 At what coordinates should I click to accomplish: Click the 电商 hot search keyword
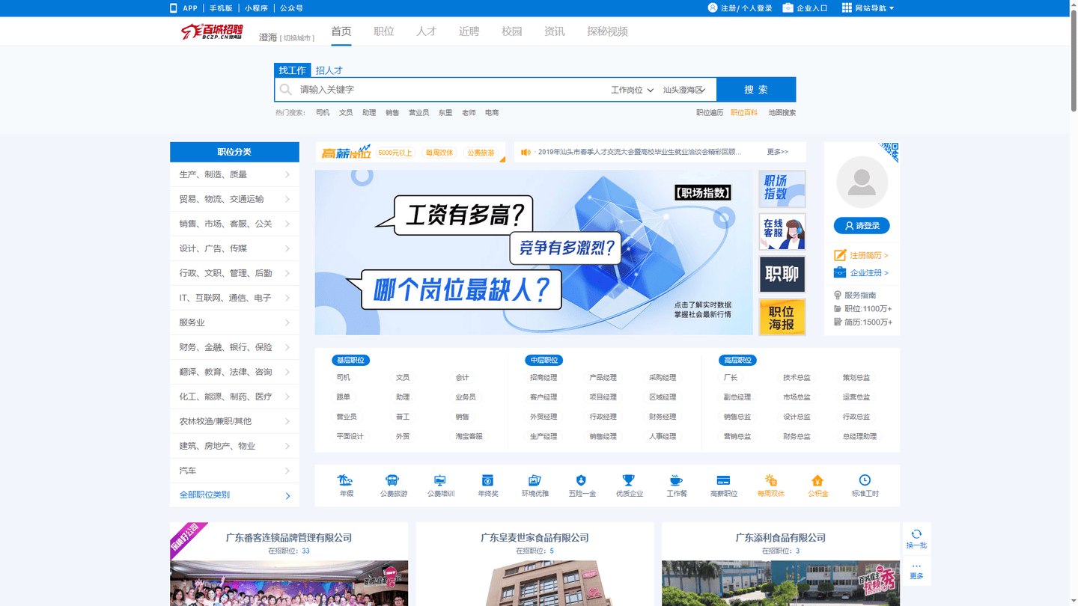point(492,113)
